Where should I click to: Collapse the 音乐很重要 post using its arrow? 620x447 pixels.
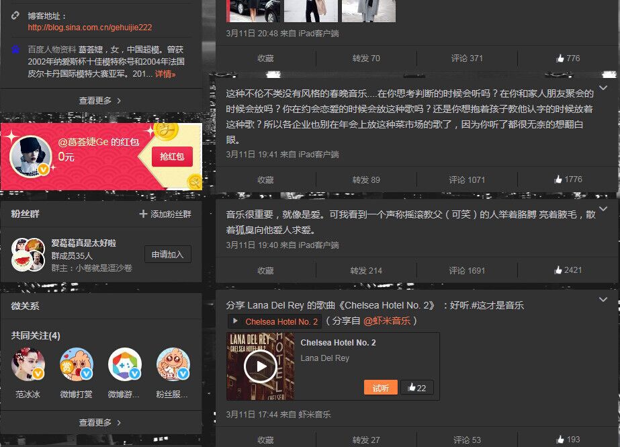click(604, 210)
